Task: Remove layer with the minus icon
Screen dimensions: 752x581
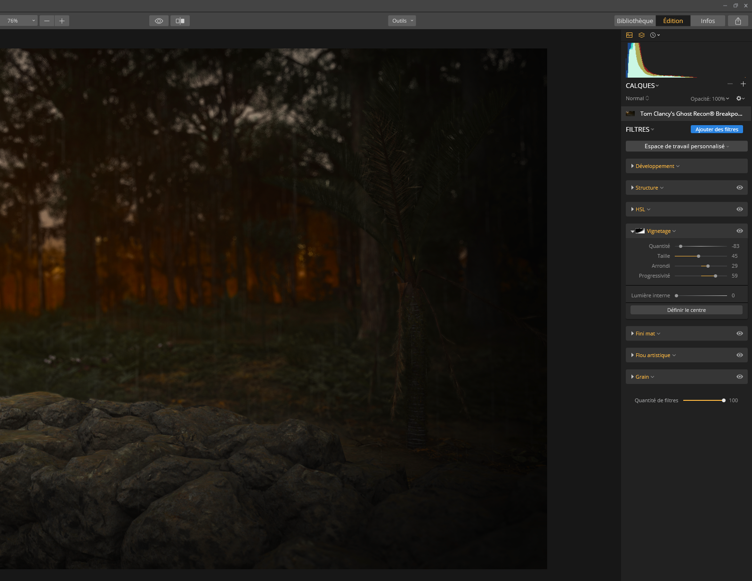Action: click(x=730, y=84)
